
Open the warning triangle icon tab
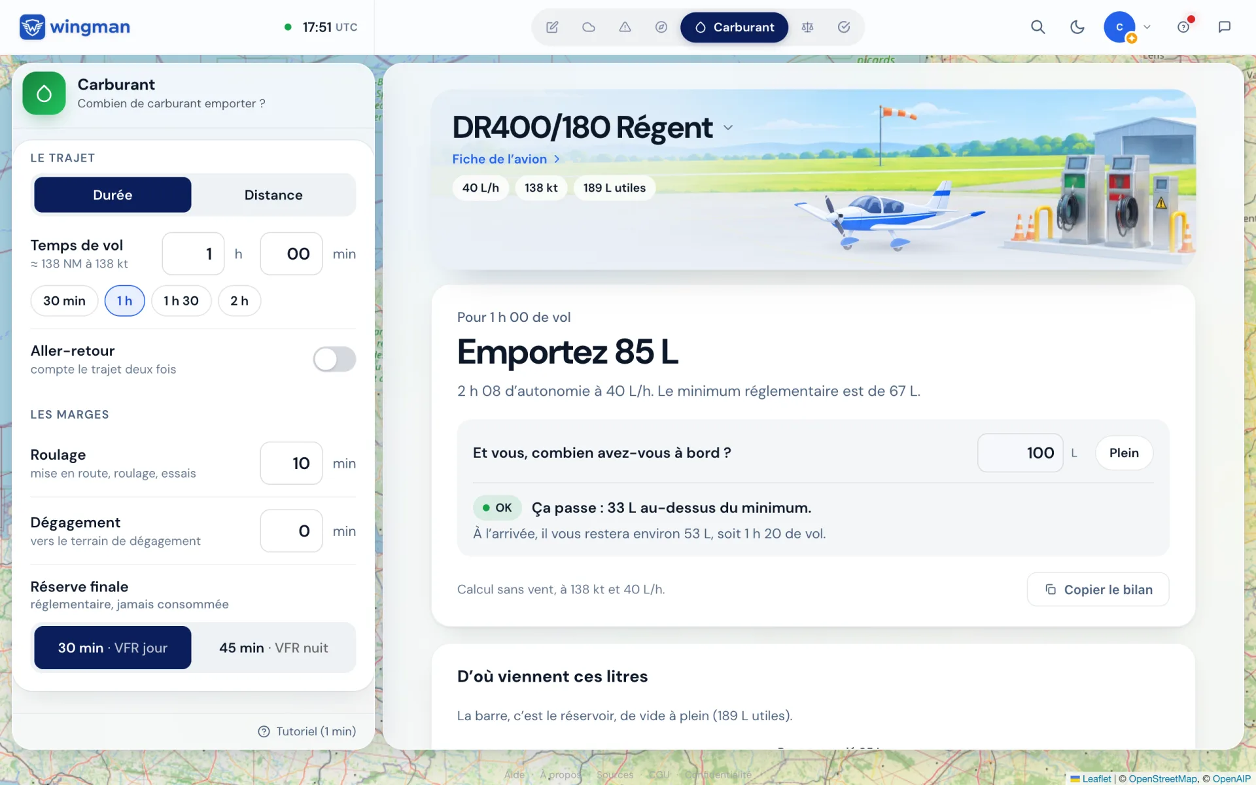point(625,27)
